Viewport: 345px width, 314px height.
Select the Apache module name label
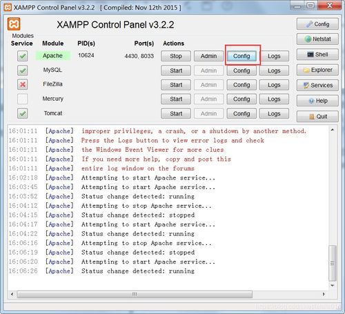pyautogui.click(x=52, y=56)
